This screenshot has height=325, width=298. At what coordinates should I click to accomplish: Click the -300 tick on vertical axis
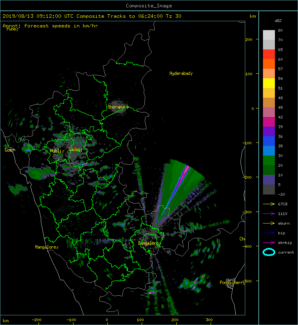pyautogui.click(x=247, y=212)
